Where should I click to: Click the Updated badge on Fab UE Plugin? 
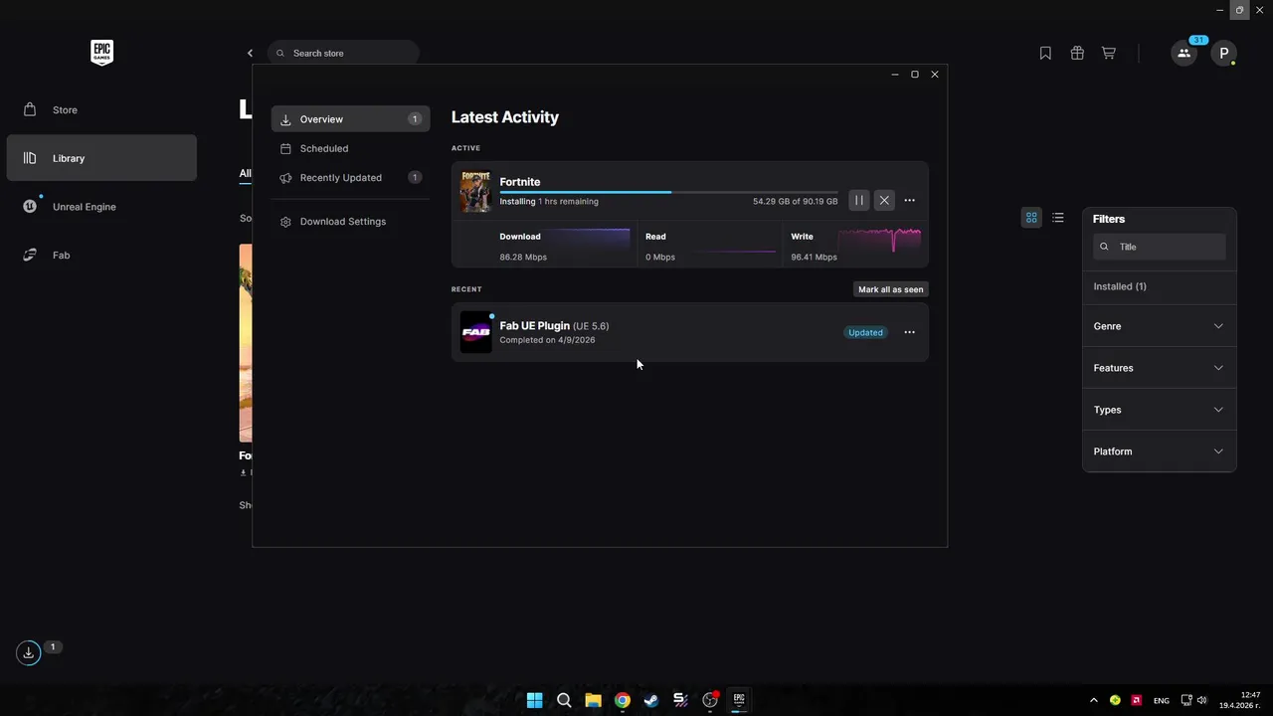(x=865, y=332)
